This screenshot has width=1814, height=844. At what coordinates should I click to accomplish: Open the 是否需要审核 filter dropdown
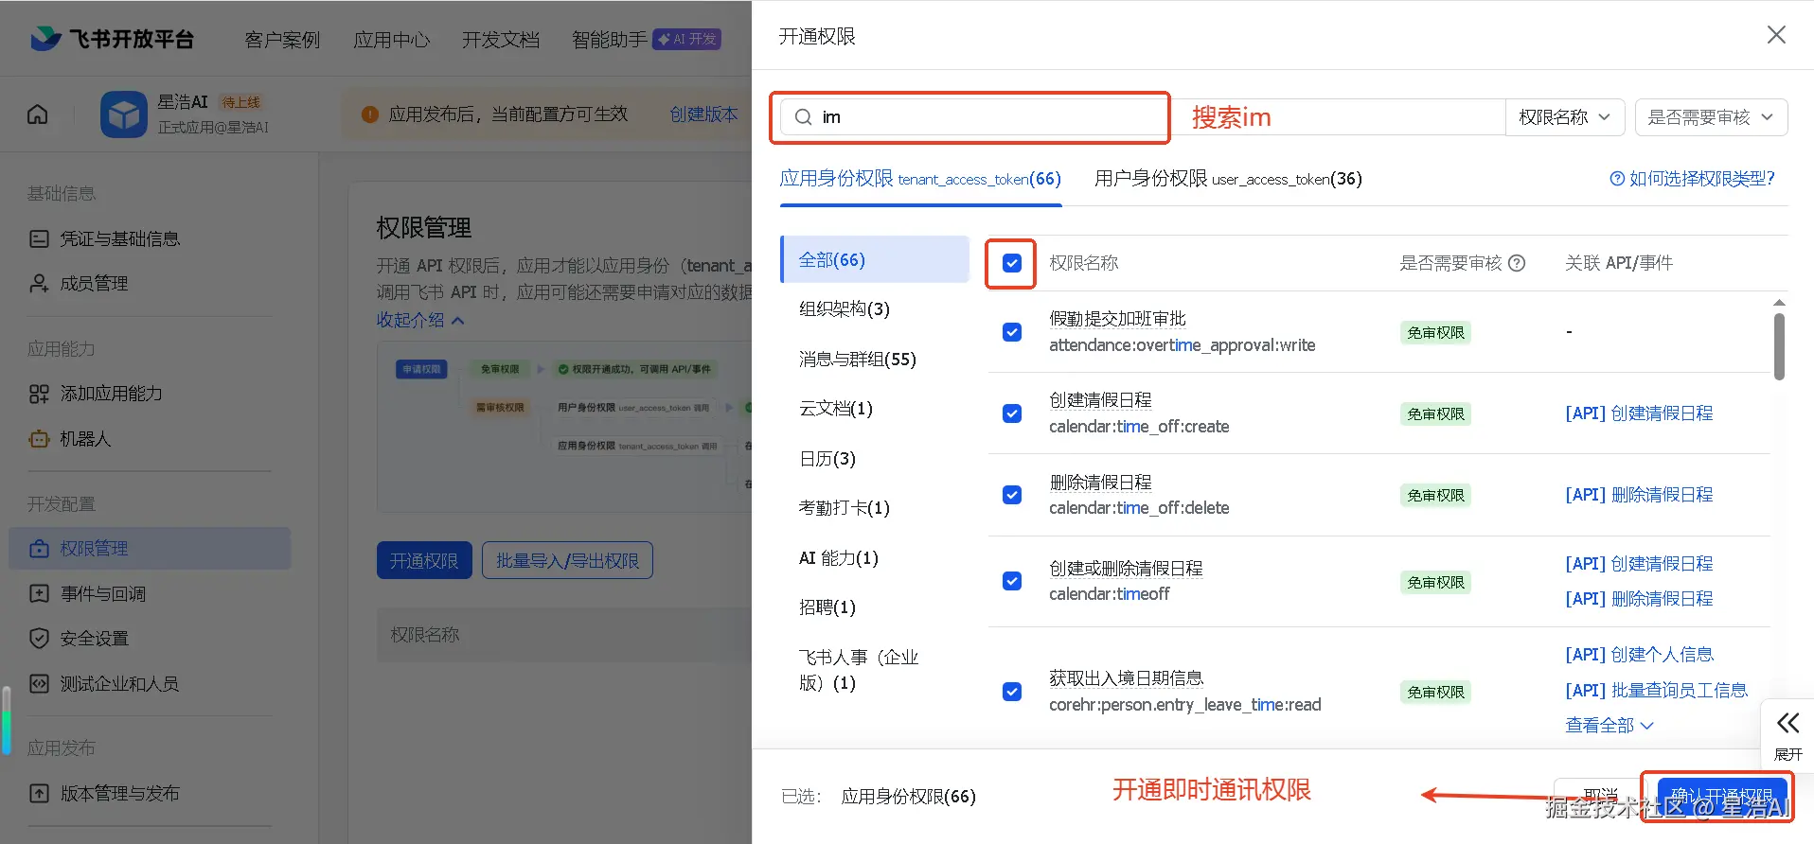pyautogui.click(x=1711, y=117)
